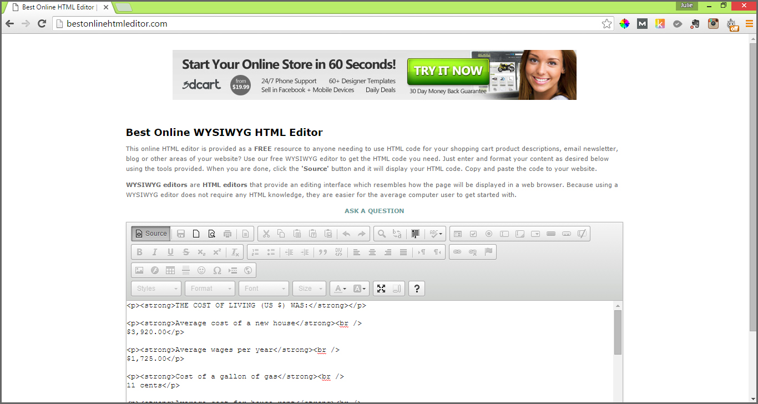
Task: Click the Increase Indent icon
Action: (x=305, y=252)
